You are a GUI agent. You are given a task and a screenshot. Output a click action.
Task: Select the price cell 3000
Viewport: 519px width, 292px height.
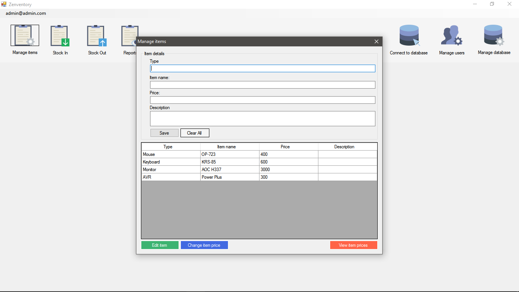pyautogui.click(x=289, y=170)
